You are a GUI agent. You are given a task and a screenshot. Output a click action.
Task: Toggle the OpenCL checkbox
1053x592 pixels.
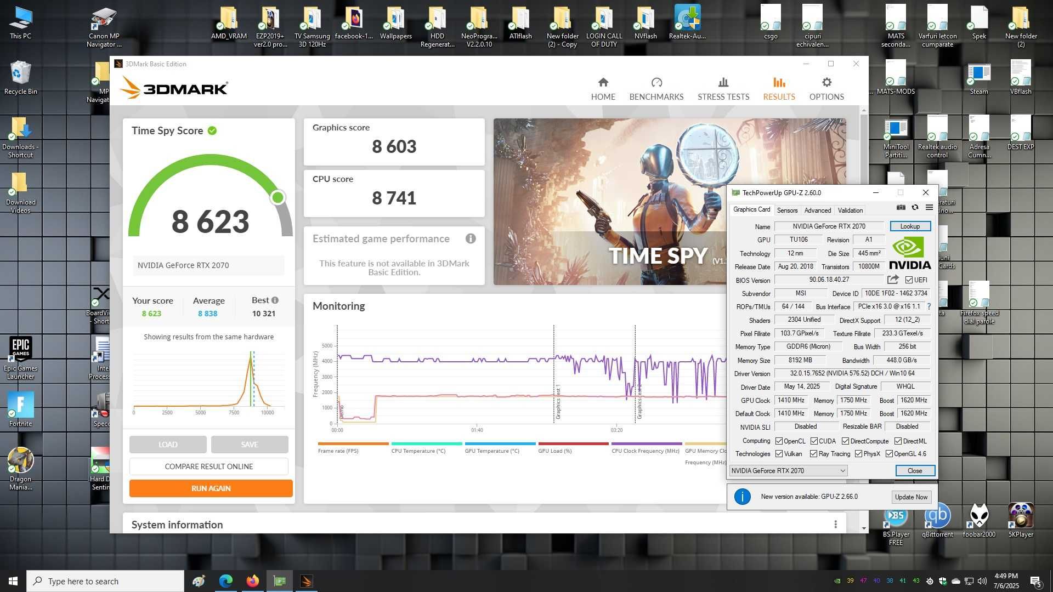779,441
